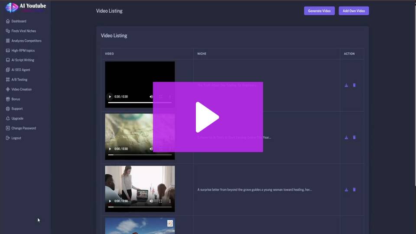
Task: Seek on second video's progress bar
Action: tap(140, 155)
